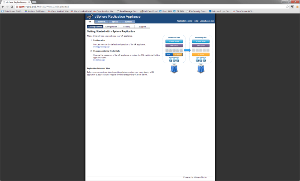Click the browser address bar

coord(150,7)
